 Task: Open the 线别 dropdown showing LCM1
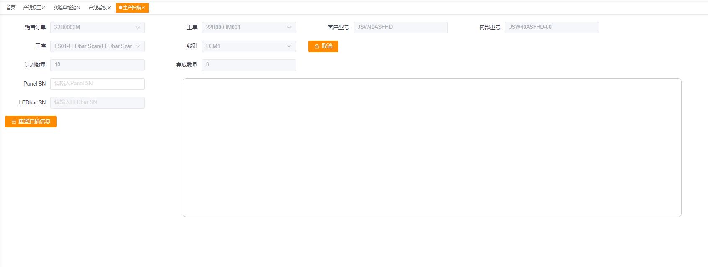coord(249,46)
